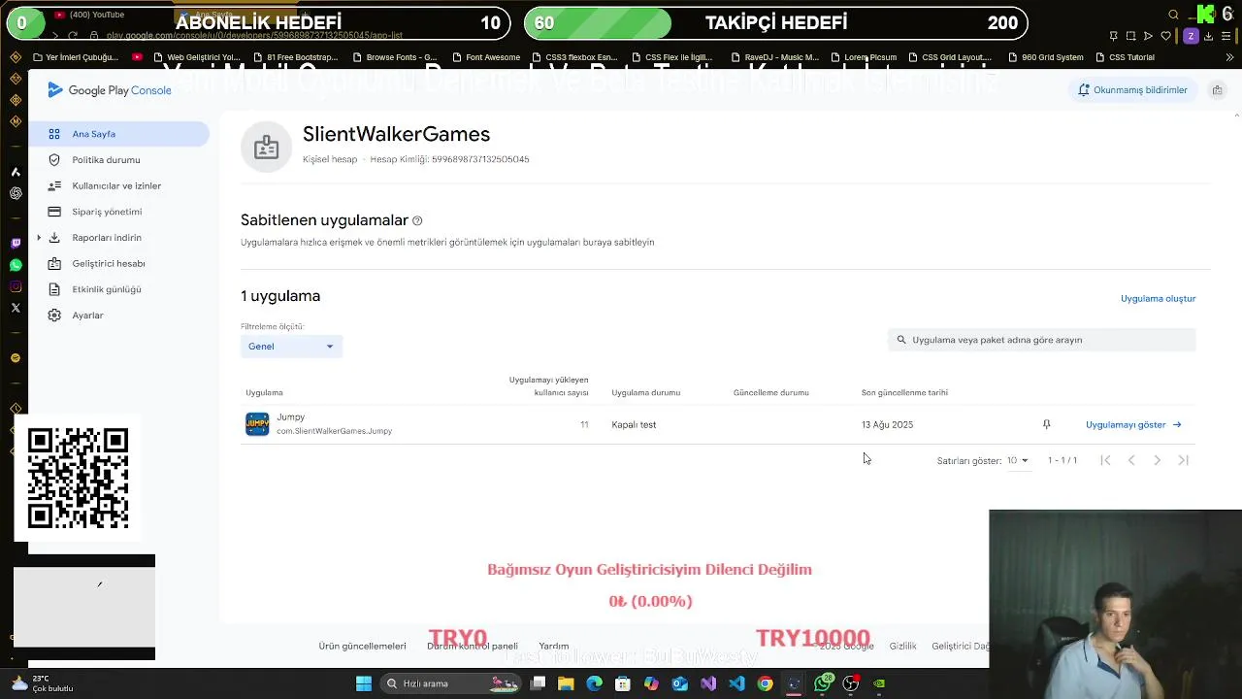Go to next page of results
1242x699 pixels.
(1157, 460)
